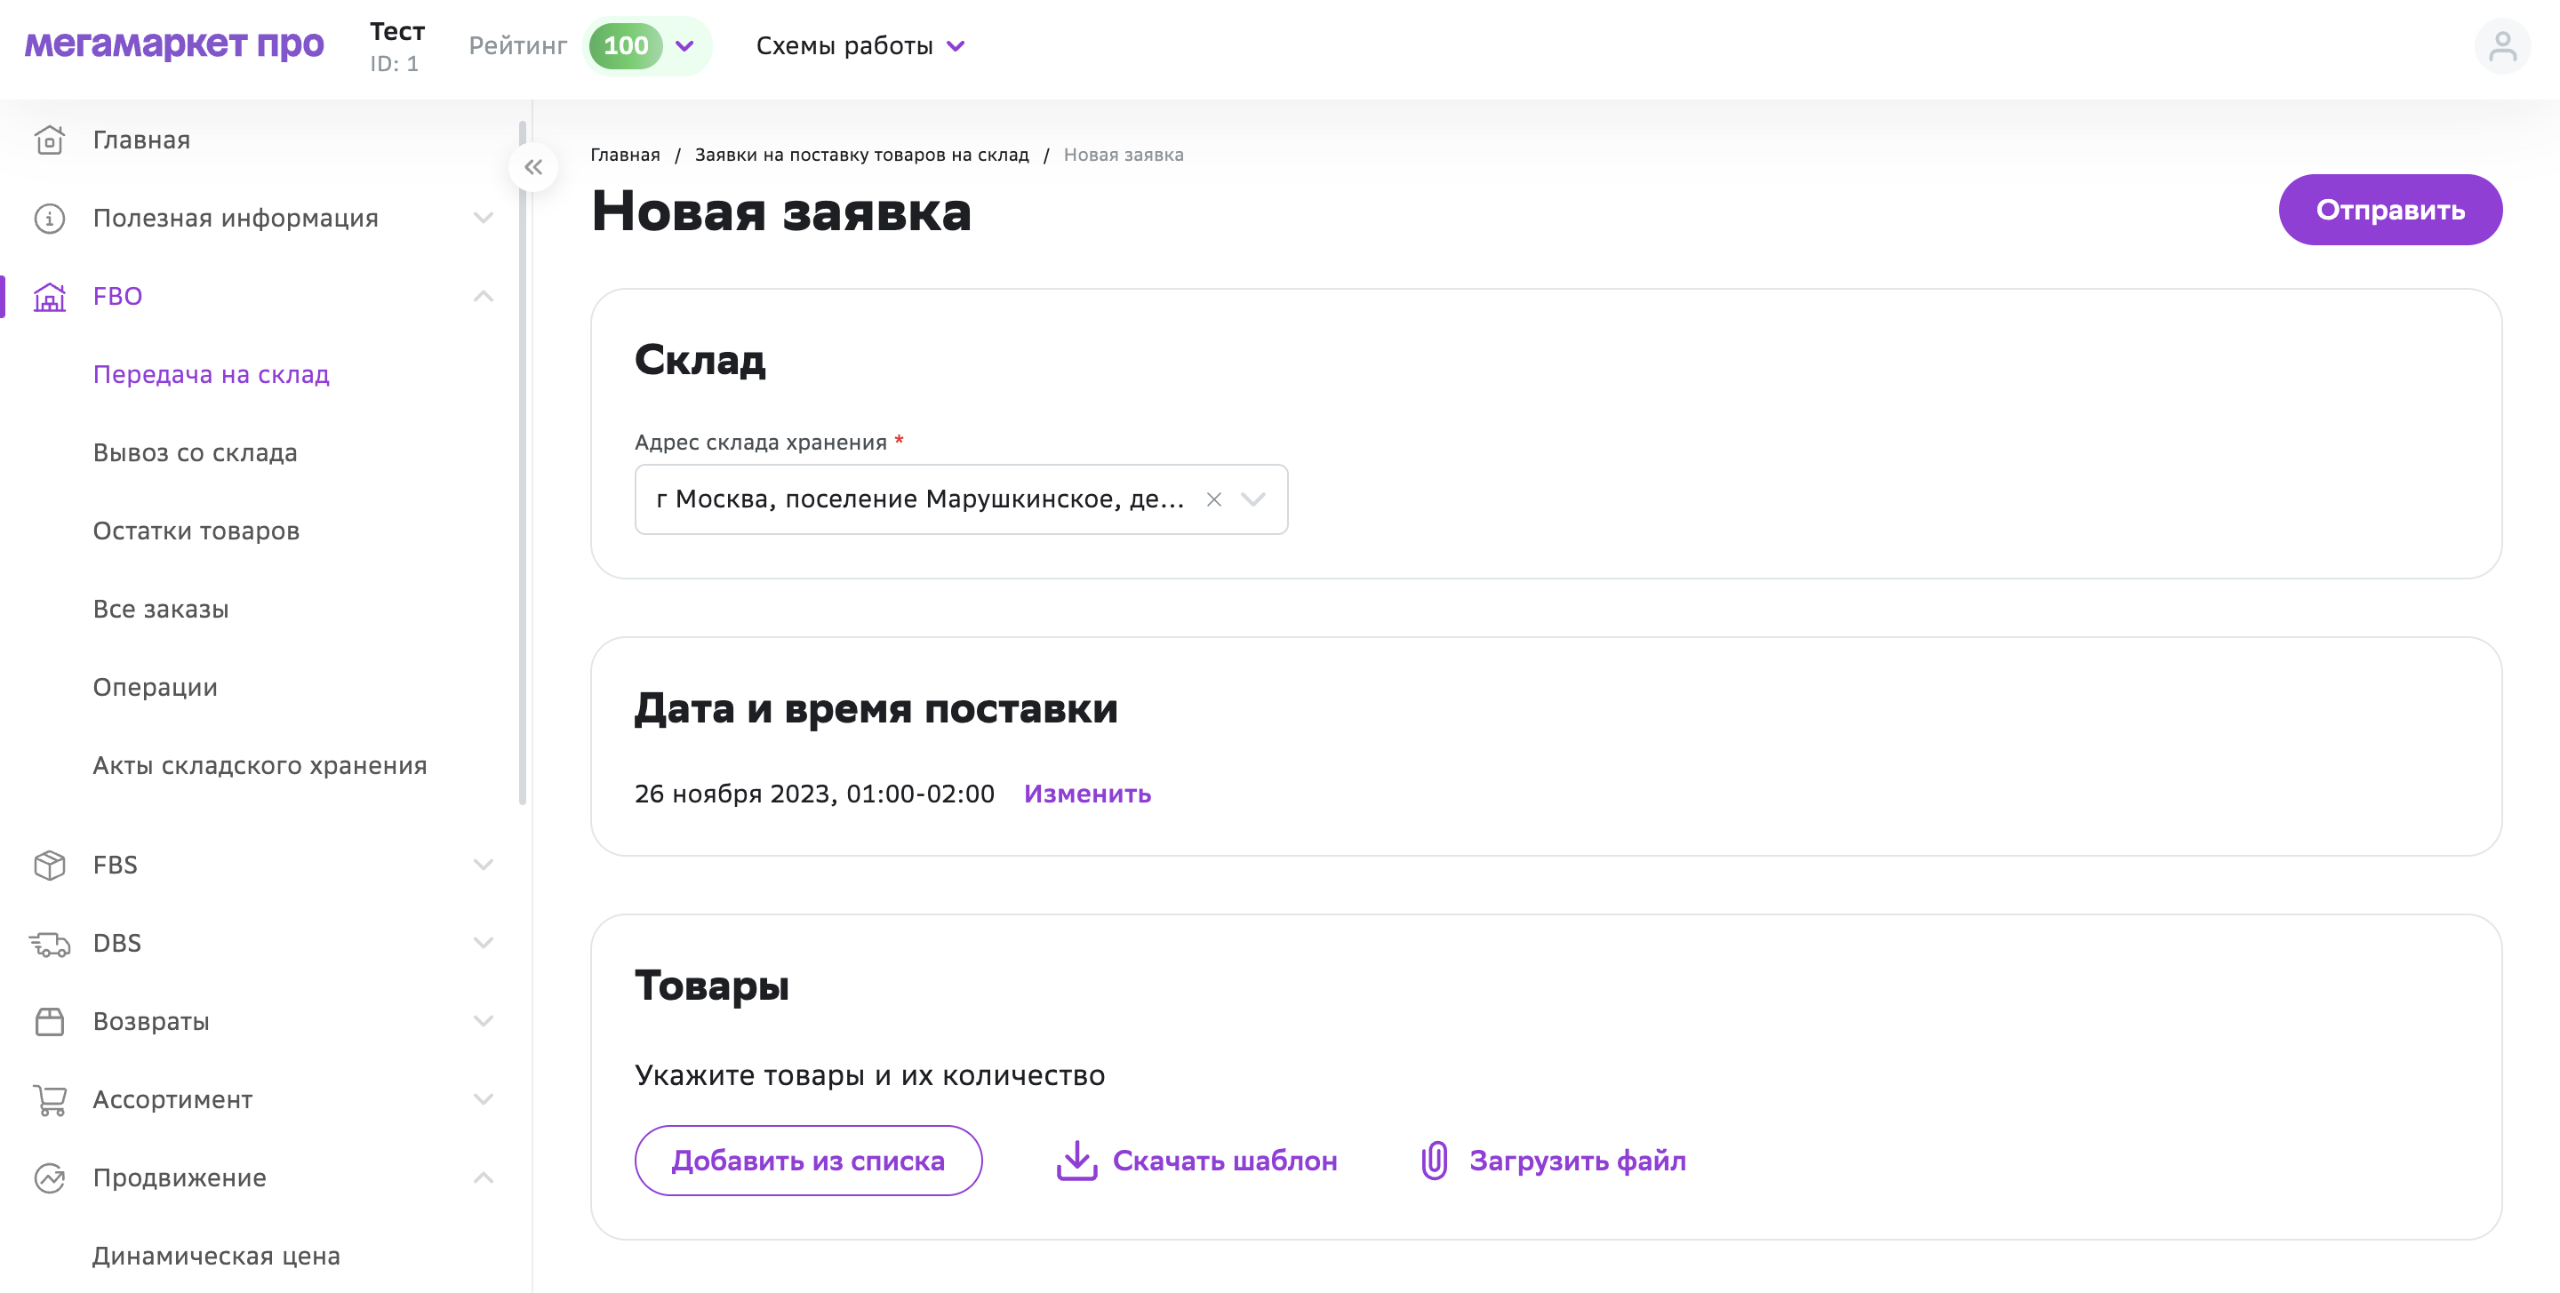Screen dimensions: 2560x1293
Task: Click Изменить delivery date link
Action: coord(1087,794)
